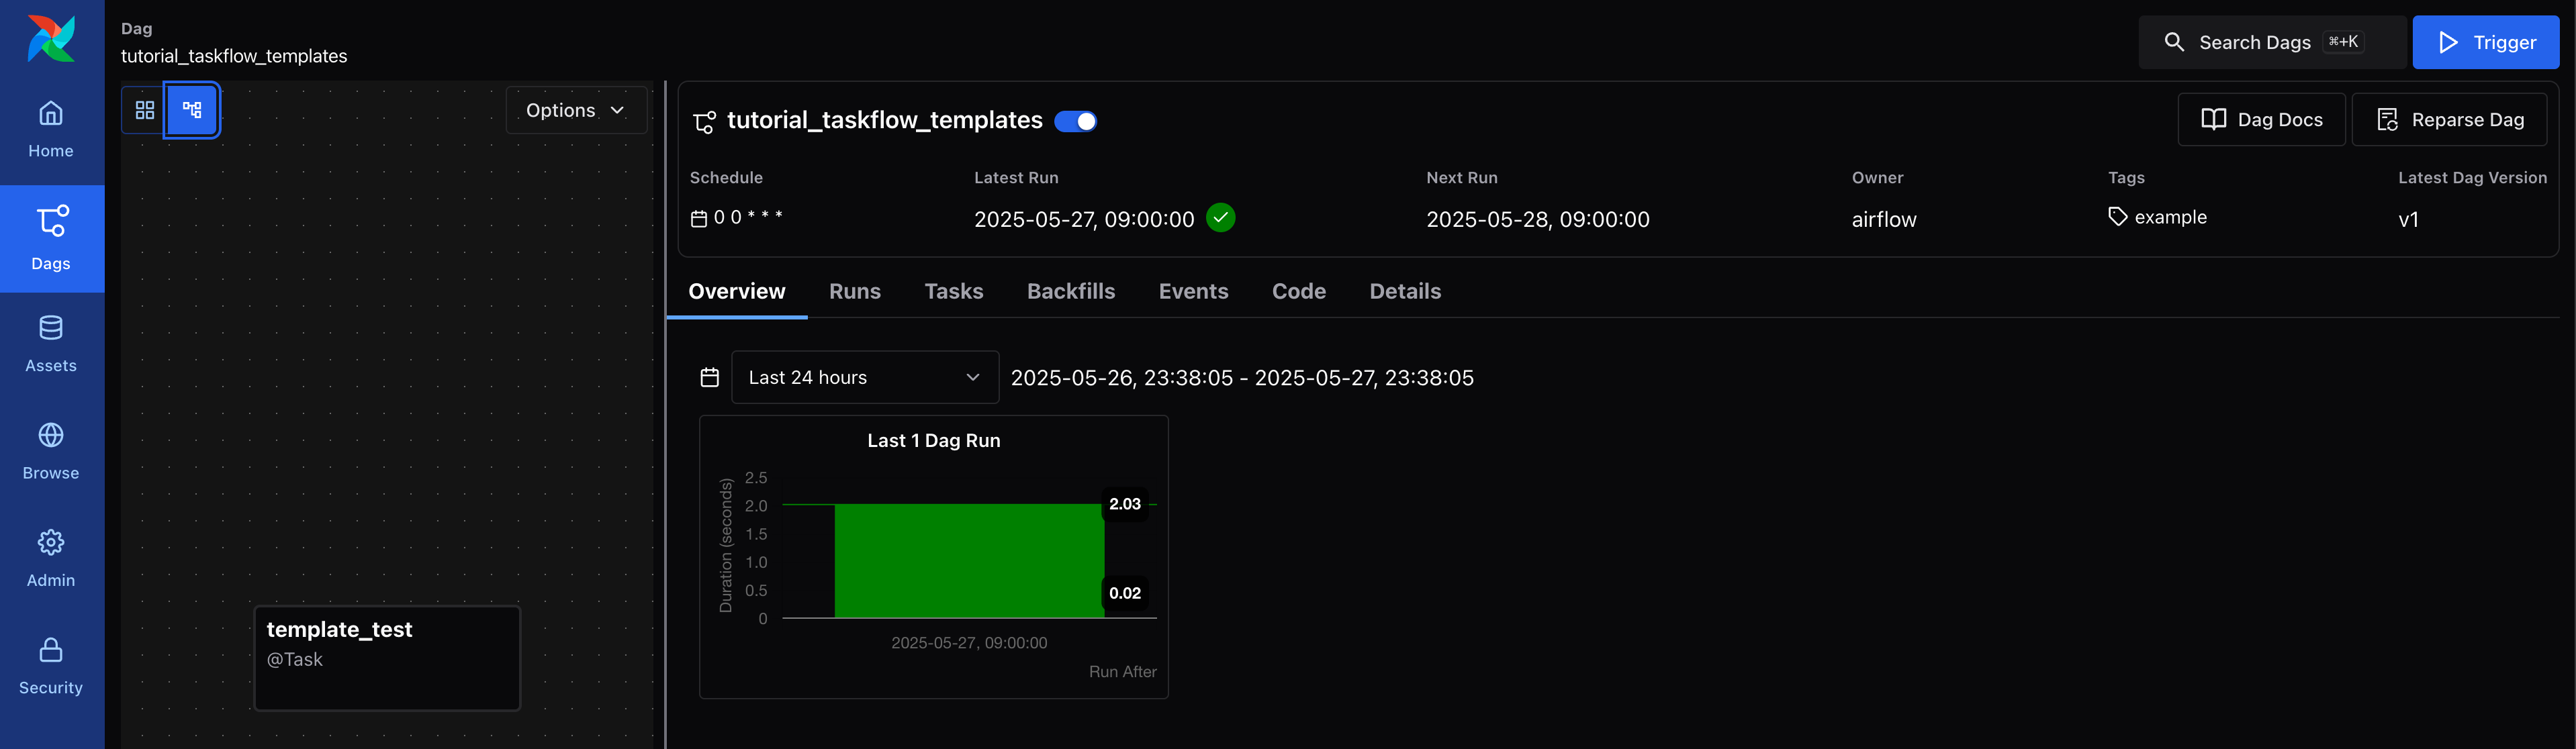Switch to grid view icon
Image resolution: width=2576 pixels, height=749 pixels.
point(145,110)
